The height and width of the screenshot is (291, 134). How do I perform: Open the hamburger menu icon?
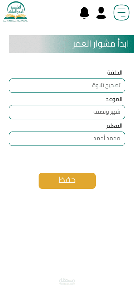(121, 13)
